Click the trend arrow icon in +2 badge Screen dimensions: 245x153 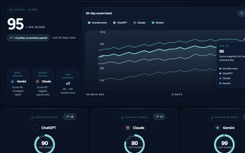67,117
